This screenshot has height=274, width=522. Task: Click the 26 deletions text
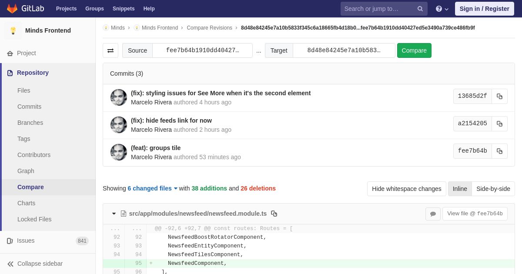coord(258,188)
